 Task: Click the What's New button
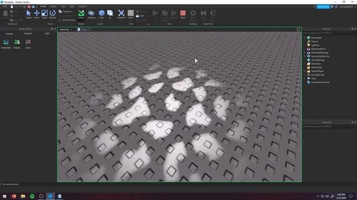(323, 7)
